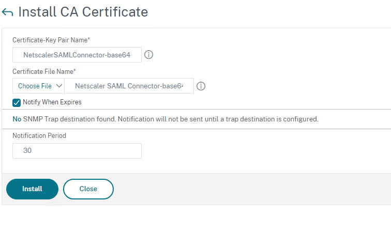
Task: Select the Install CA Certificate page heading
Action: point(83,12)
